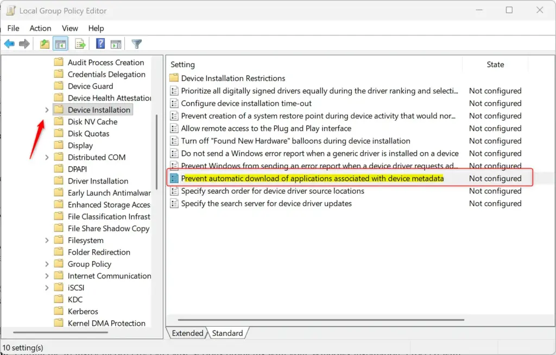
Task: Expand the Internet Communication tree node
Action: click(x=47, y=276)
